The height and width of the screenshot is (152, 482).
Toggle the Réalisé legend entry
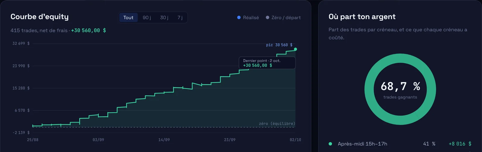(x=248, y=17)
